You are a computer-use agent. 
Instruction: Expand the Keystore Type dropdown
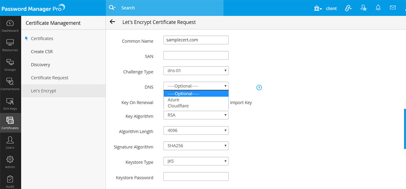[196, 161]
